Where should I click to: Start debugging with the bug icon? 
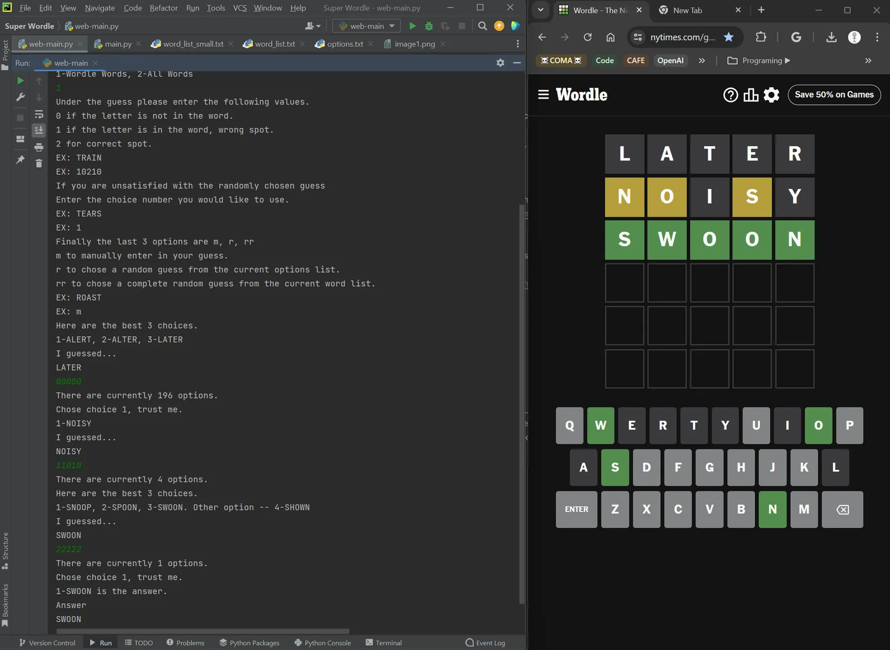click(x=429, y=26)
